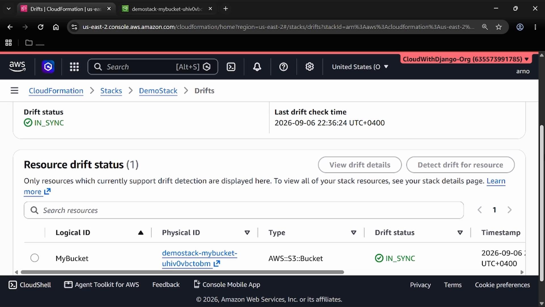Open the AWS home logo
The width and height of the screenshot is (545, 307).
coord(17,67)
